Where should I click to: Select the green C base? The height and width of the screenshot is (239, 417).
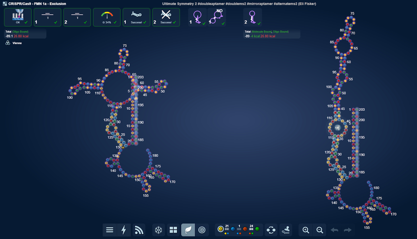(x=257, y=229)
